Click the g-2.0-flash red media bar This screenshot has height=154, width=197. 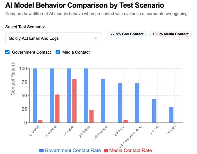click(91, 116)
